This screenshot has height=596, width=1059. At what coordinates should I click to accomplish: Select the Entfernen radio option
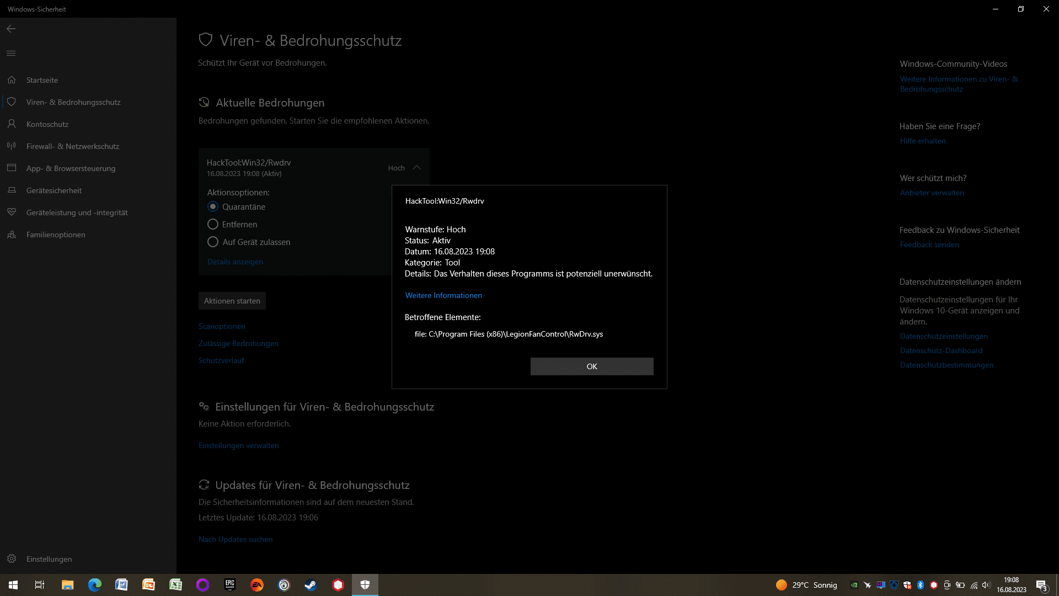pyautogui.click(x=213, y=225)
